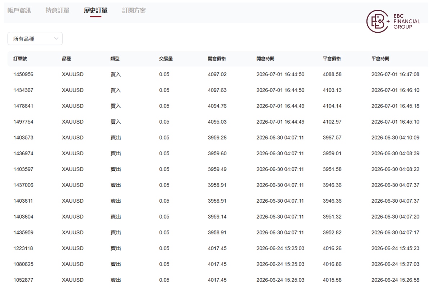Viewport: 432px width, 289px height.
Task: Click the 品種 column header
Action: (x=67, y=59)
